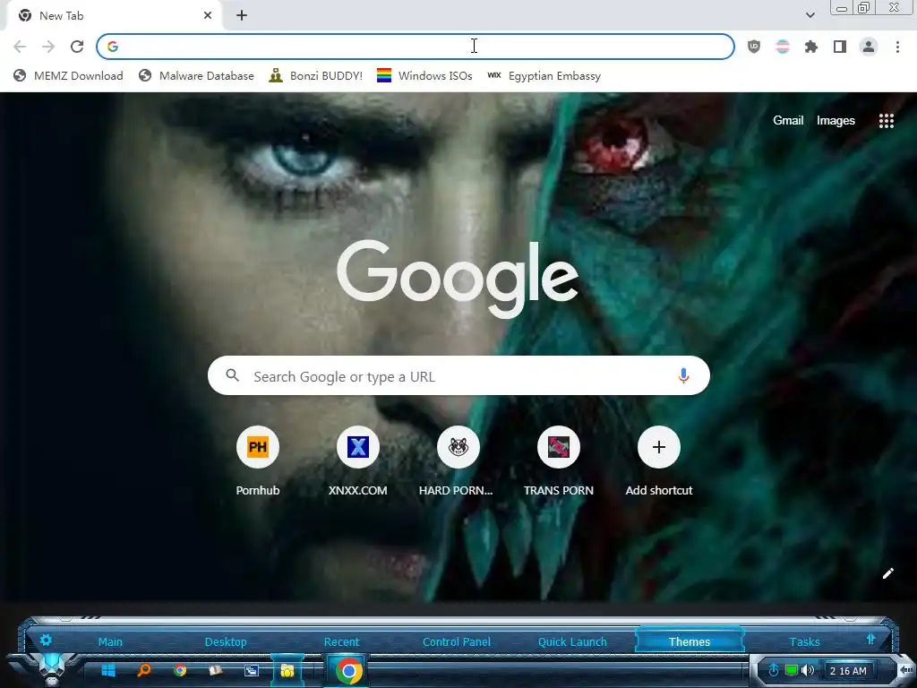917x688 pixels.
Task: Click the browser forward arrow
Action: (x=48, y=47)
